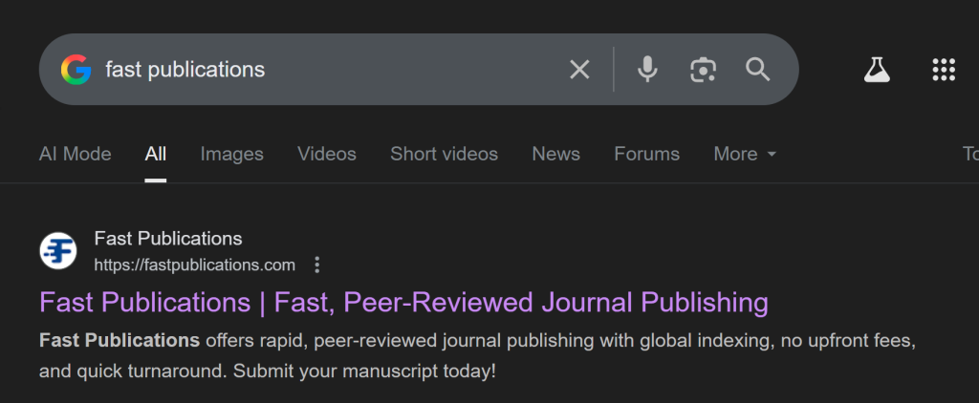
Task: Select the All results tab
Action: [x=156, y=154]
